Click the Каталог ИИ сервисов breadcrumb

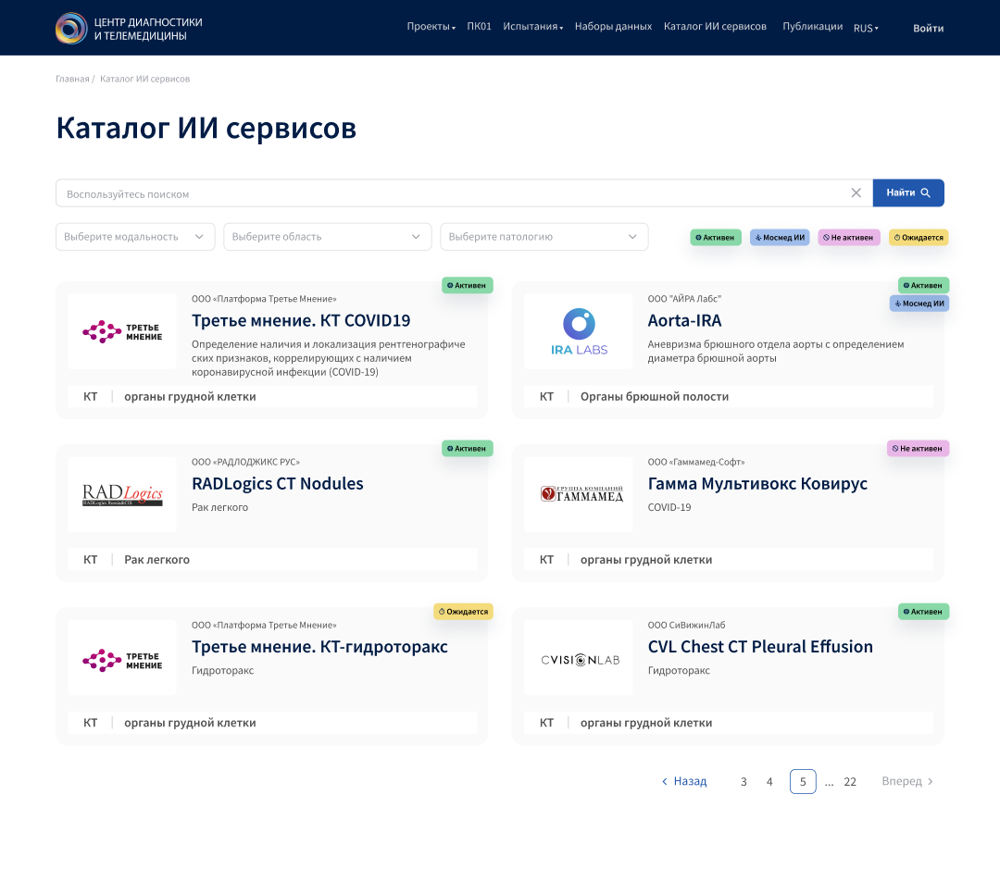[144, 79]
